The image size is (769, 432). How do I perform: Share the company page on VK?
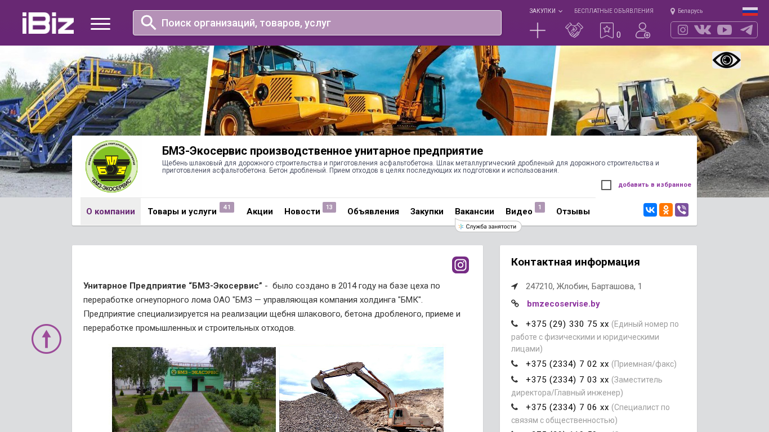tap(650, 210)
